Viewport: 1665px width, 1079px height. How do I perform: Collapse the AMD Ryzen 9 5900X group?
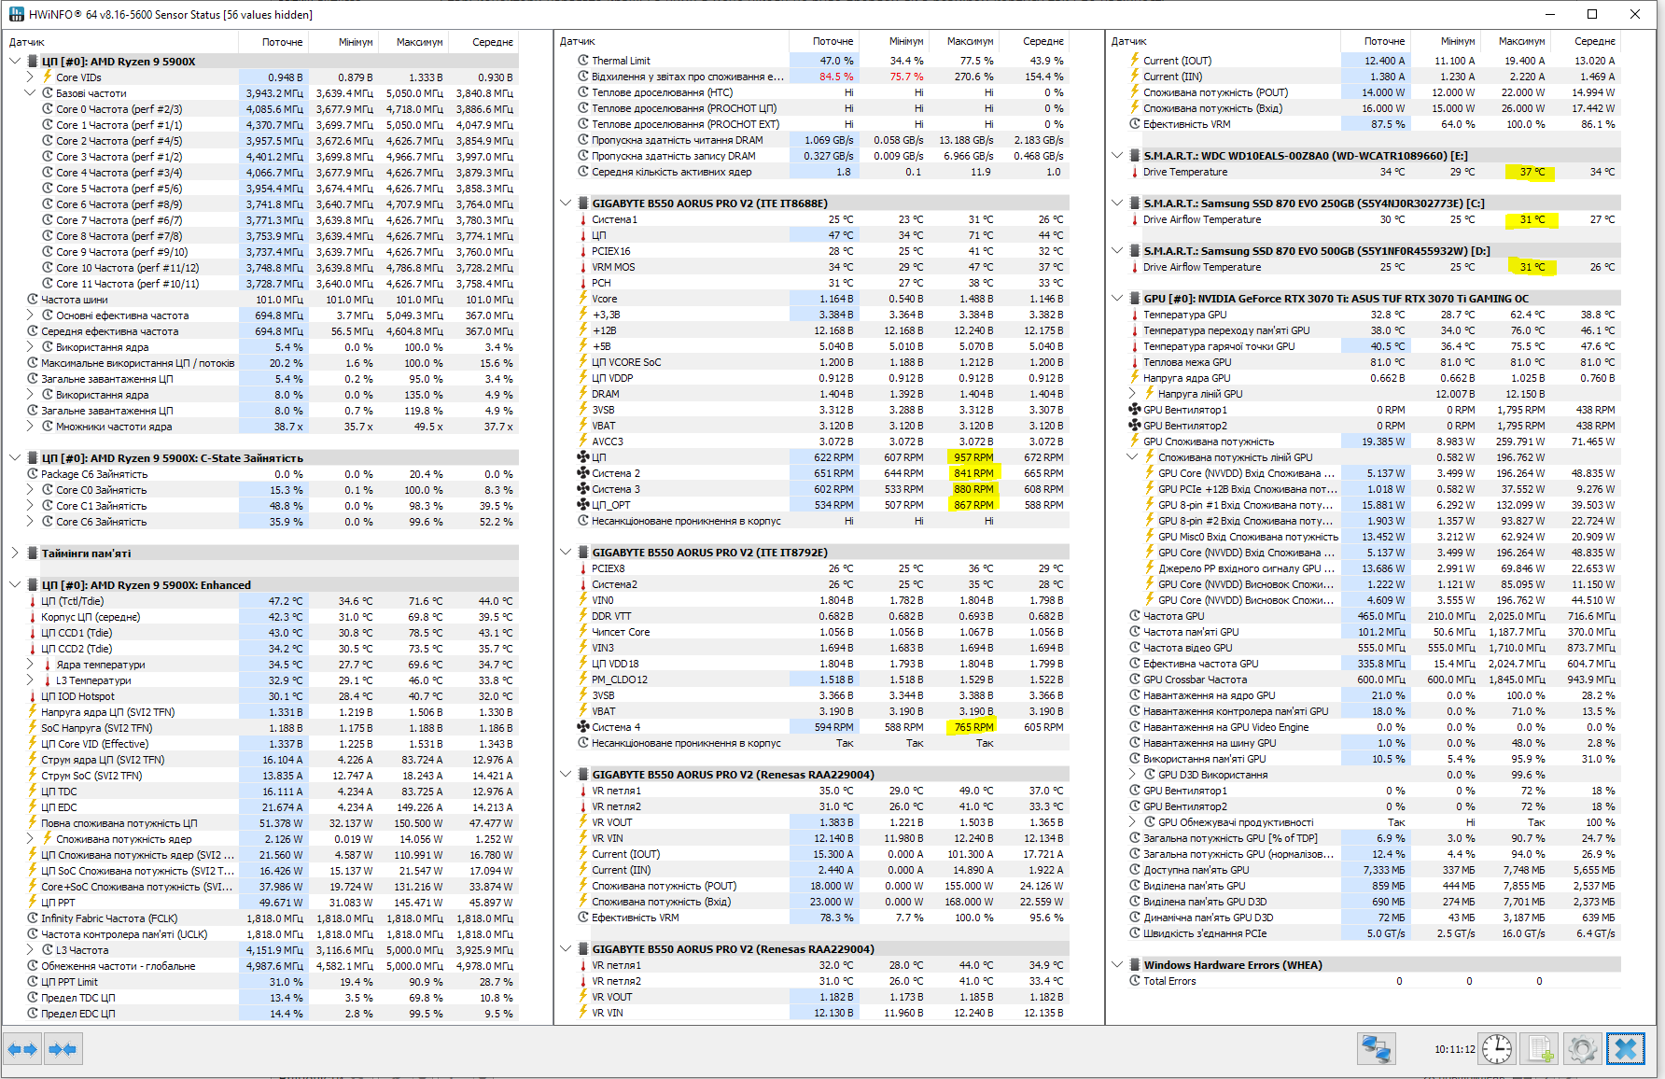click(x=14, y=62)
